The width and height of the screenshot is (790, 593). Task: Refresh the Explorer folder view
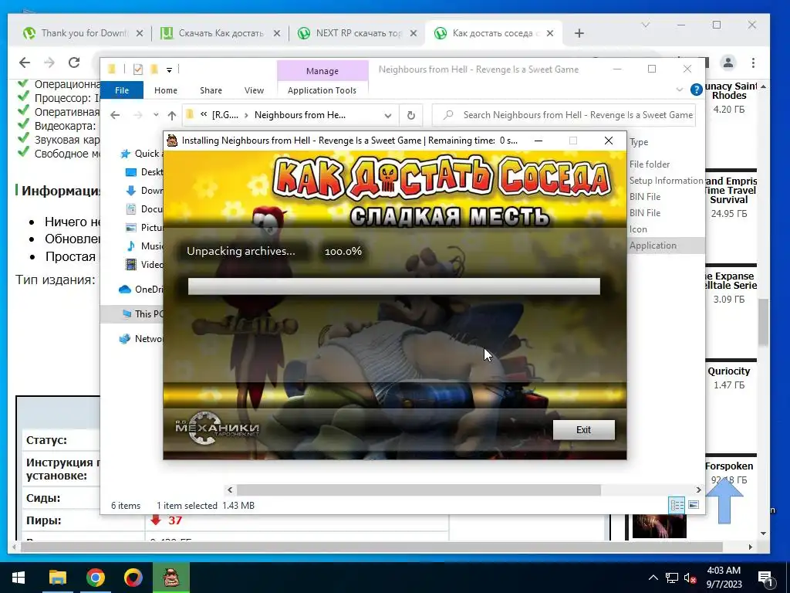click(x=411, y=116)
